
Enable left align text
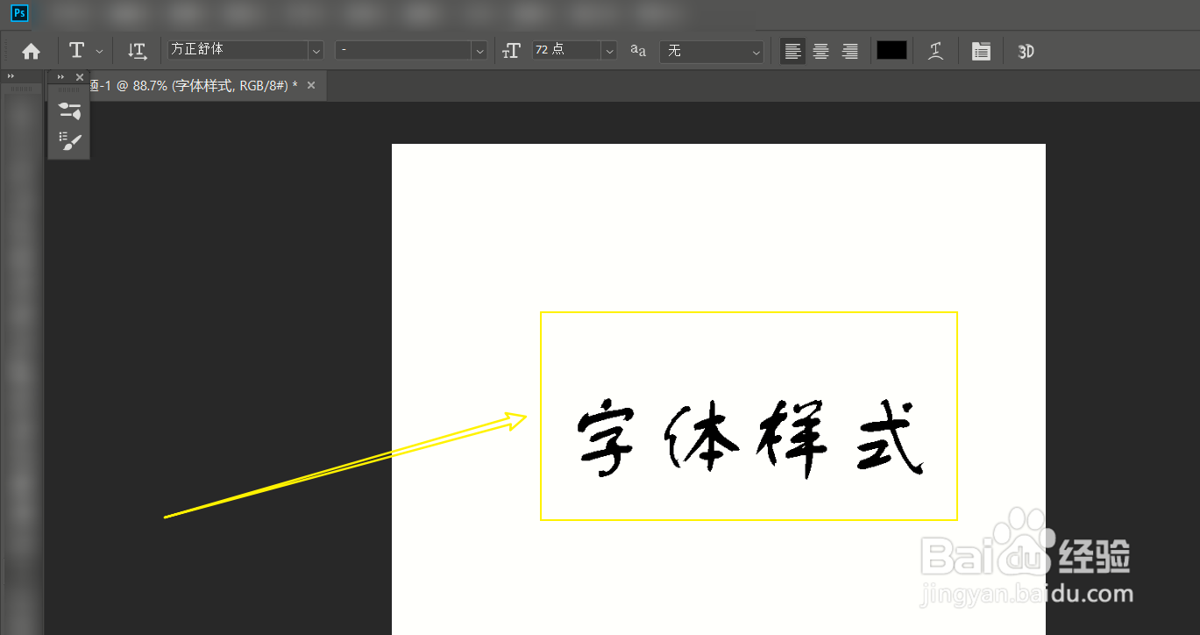[792, 50]
